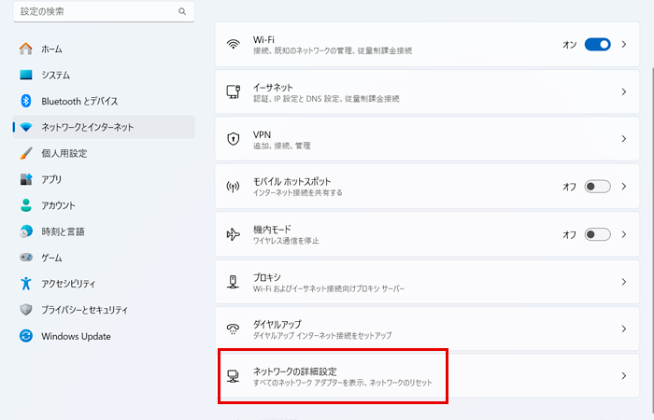Open ゲーム settings category
Viewport: 654px width, 420px height.
click(x=104, y=258)
